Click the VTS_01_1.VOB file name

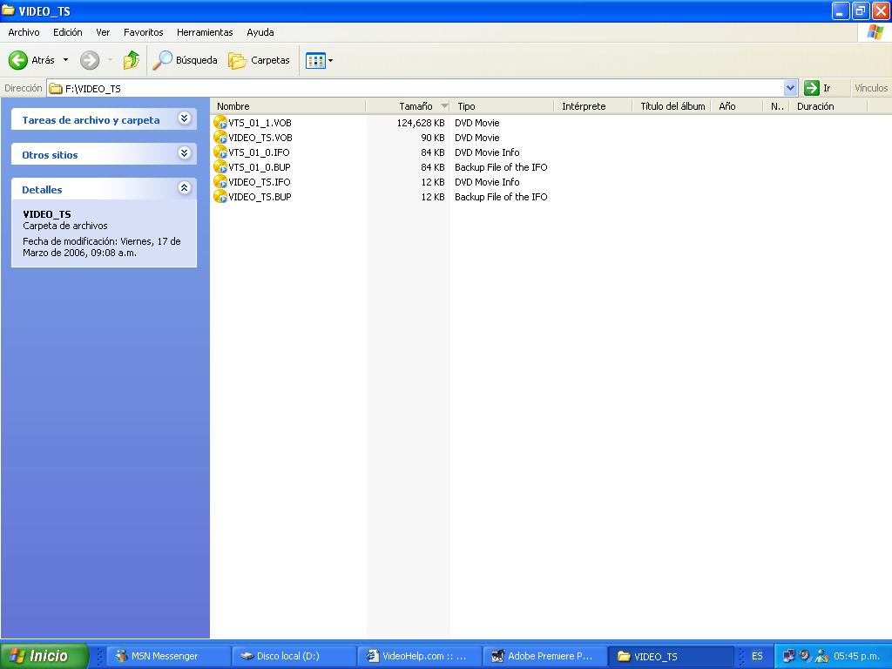tap(260, 123)
